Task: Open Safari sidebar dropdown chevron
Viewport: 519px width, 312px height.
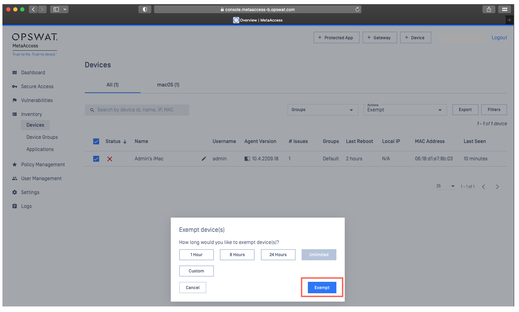Action: 65,9
